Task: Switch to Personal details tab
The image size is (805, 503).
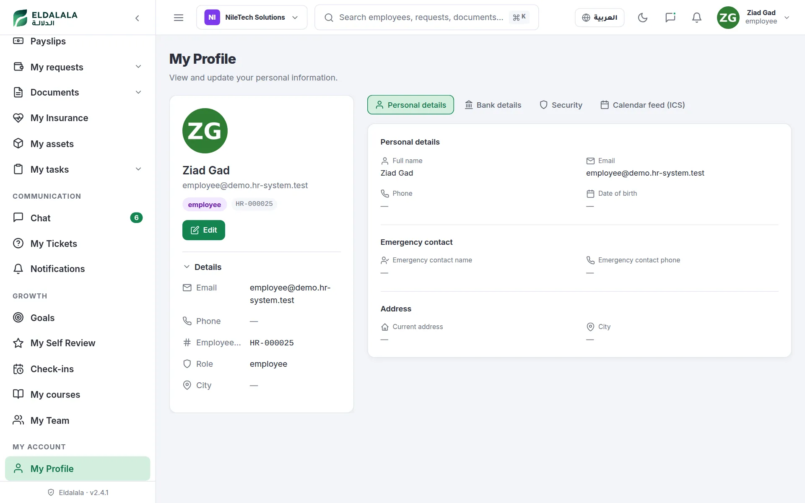Action: (x=410, y=105)
